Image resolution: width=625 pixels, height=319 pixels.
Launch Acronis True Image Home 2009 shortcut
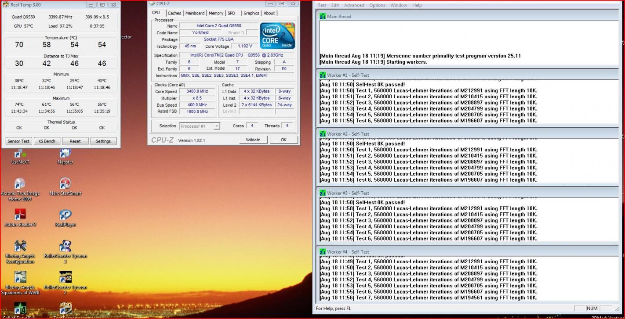click(x=20, y=190)
